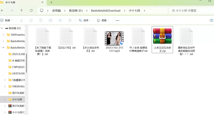Select the 【来了就能下载和观看！纯免费！】.txt file
The image size is (214, 115).
(43, 41)
